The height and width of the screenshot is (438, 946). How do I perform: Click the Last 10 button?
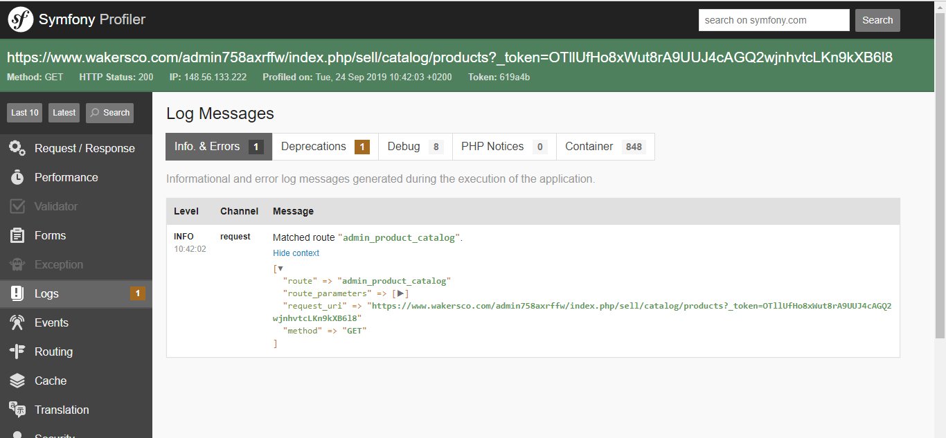tap(25, 113)
